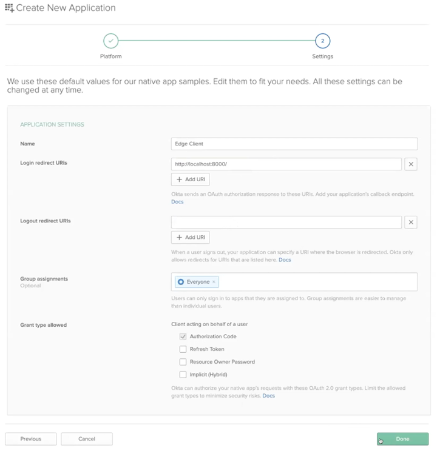Open Docs link under grant types description
The width and height of the screenshot is (437, 451).
(268, 396)
